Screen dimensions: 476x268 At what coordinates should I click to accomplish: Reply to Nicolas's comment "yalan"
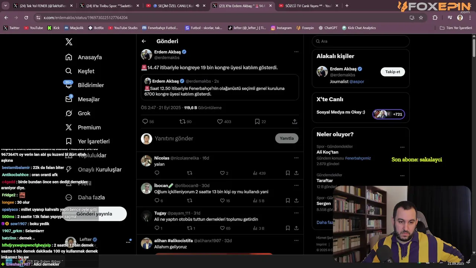click(157, 173)
